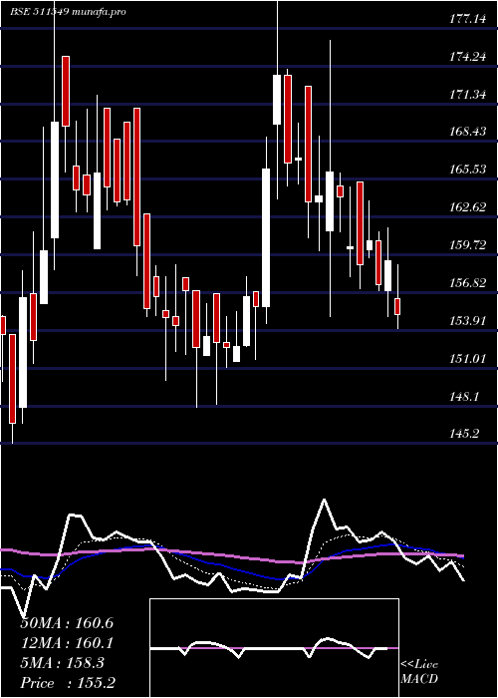Click the '50MA : 160.6' reading
498x698 pixels.
[x=67, y=623]
